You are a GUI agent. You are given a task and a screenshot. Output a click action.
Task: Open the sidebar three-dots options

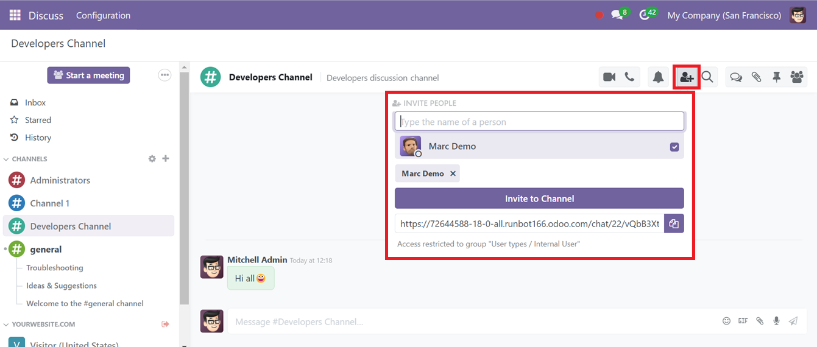click(x=164, y=75)
